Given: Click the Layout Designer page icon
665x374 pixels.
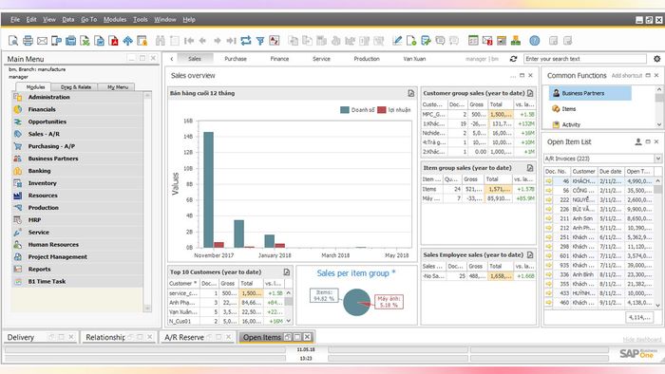Looking at the screenshot, I should (411, 41).
